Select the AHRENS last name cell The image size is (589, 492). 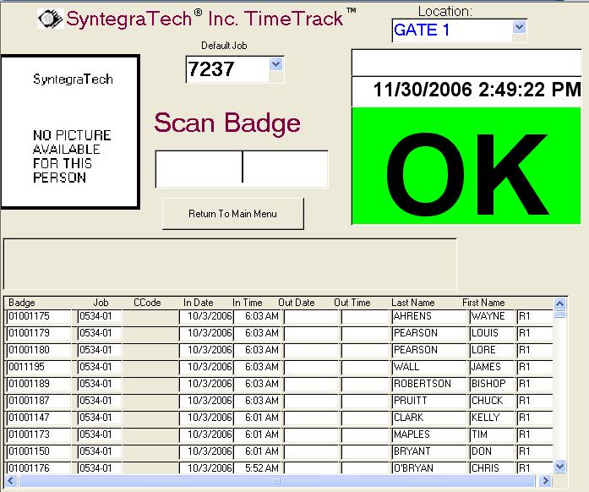[428, 316]
